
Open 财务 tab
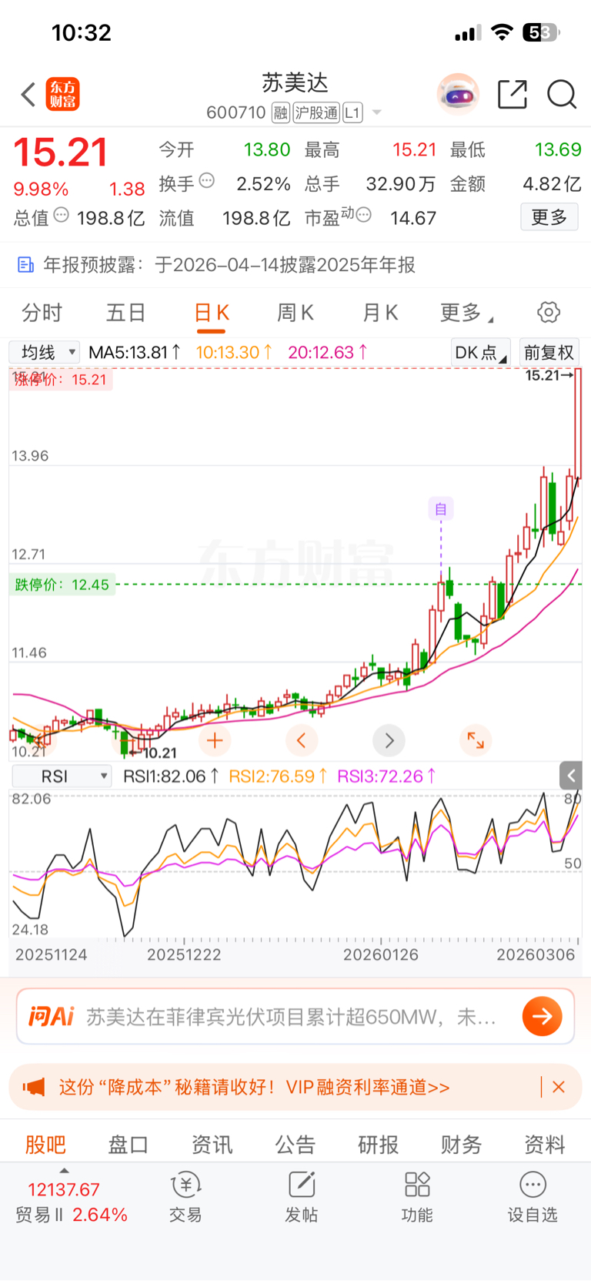coord(462,1145)
